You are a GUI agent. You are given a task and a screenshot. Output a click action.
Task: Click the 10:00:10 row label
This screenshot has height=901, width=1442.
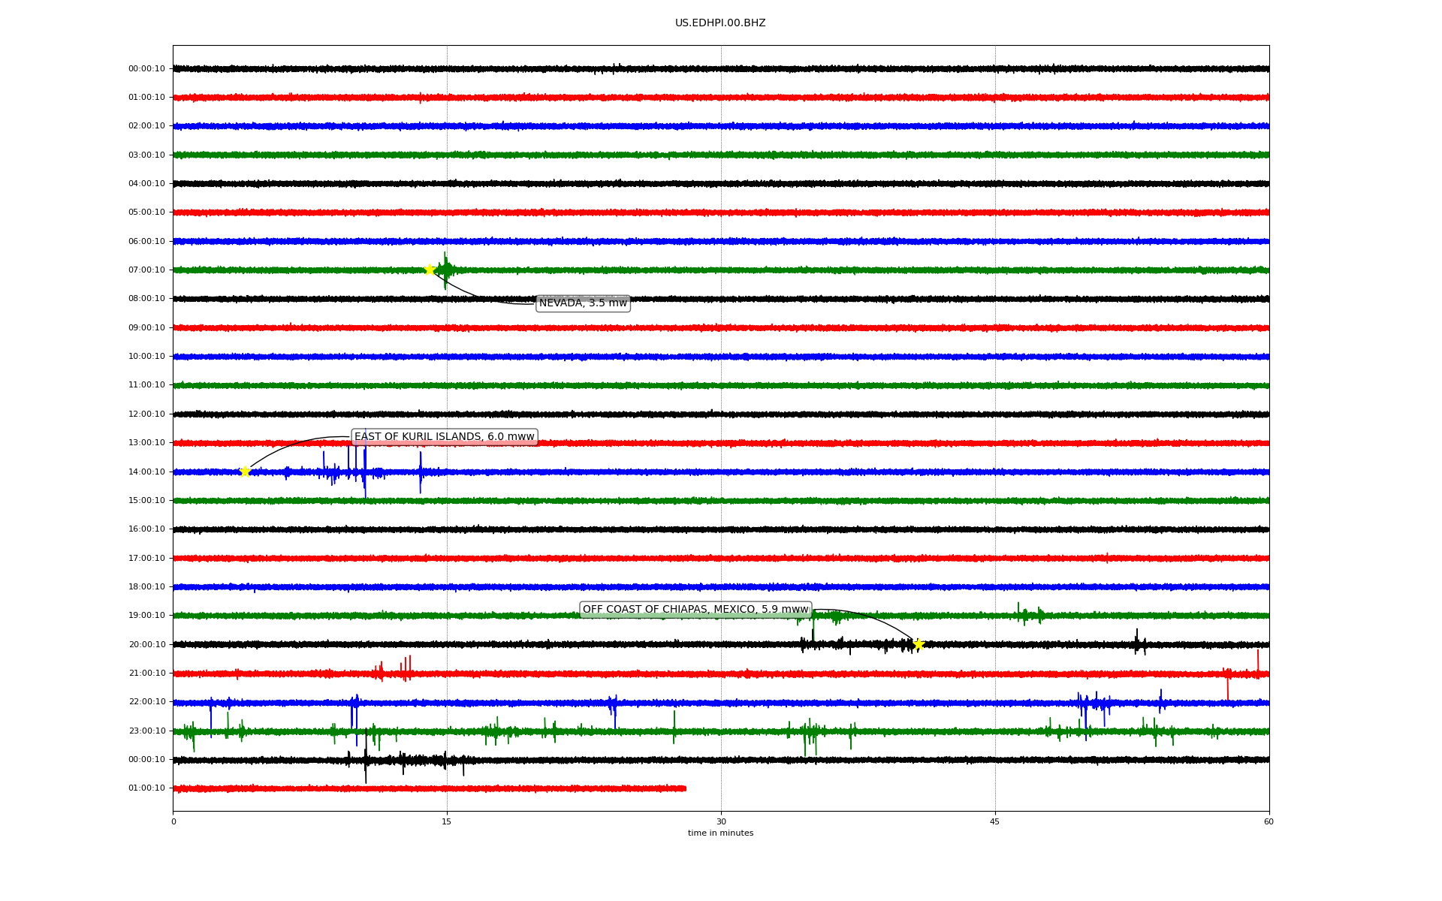point(146,357)
